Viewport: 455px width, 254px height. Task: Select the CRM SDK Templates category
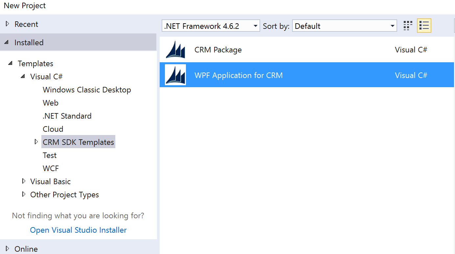coord(78,142)
